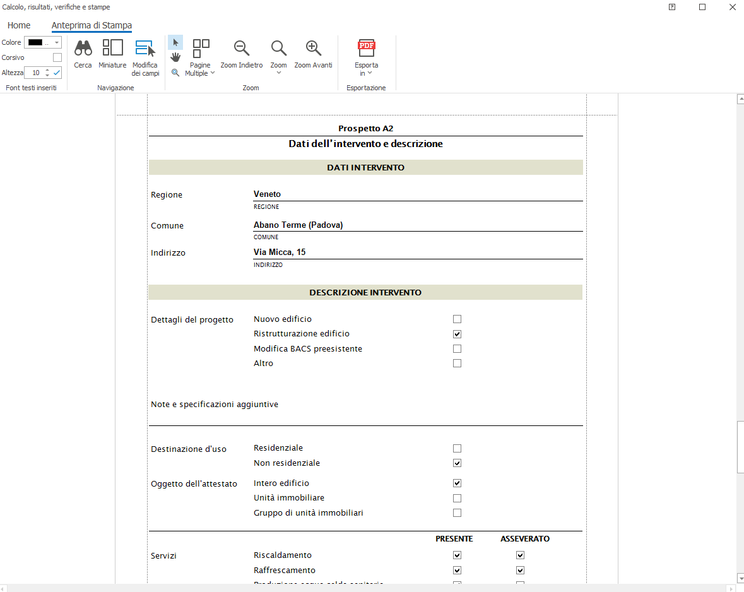Activate the arrow pointer selection tool
The width and height of the screenshot is (744, 592).
[175, 42]
